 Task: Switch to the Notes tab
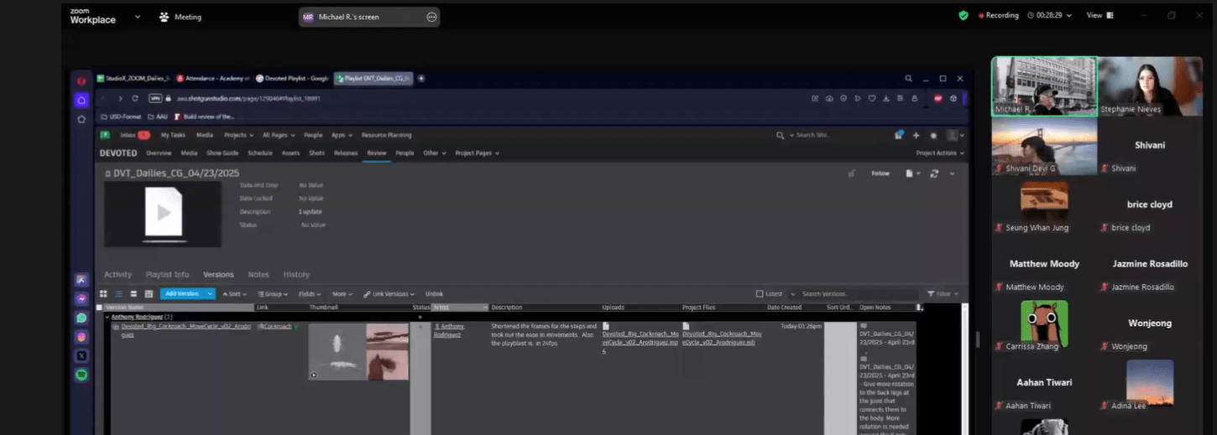click(259, 274)
